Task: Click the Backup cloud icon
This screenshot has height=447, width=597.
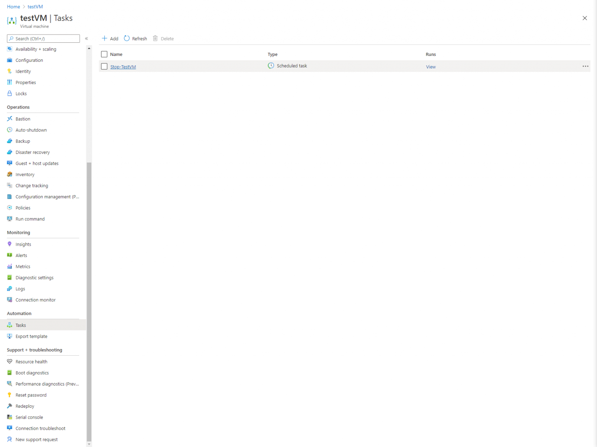Action: pos(10,141)
